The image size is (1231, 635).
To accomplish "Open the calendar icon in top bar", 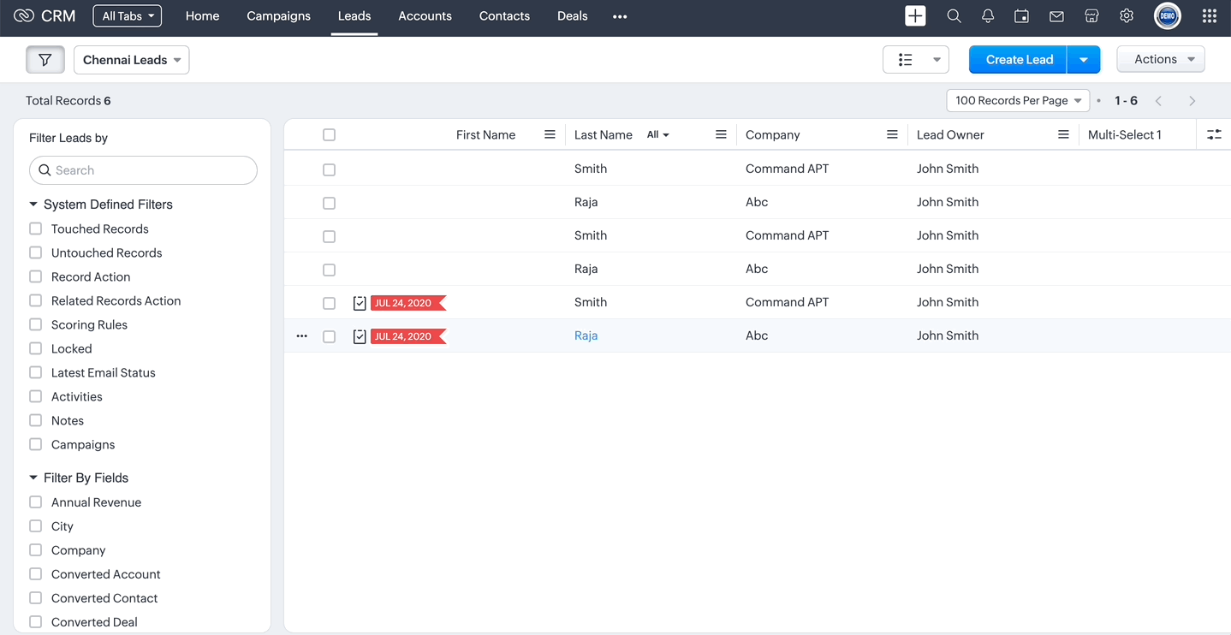I will [1021, 16].
